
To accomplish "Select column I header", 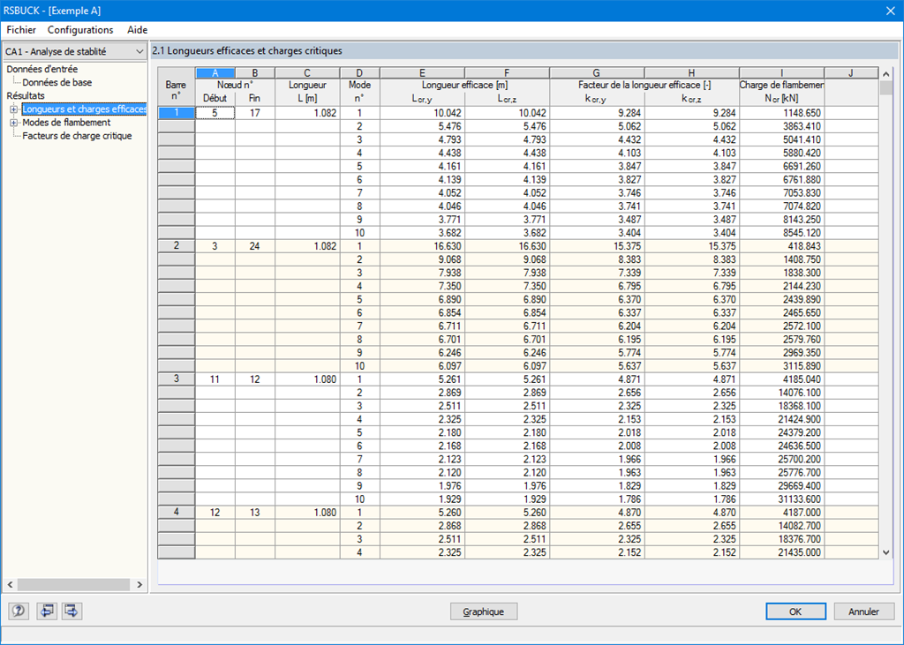I will 782,72.
